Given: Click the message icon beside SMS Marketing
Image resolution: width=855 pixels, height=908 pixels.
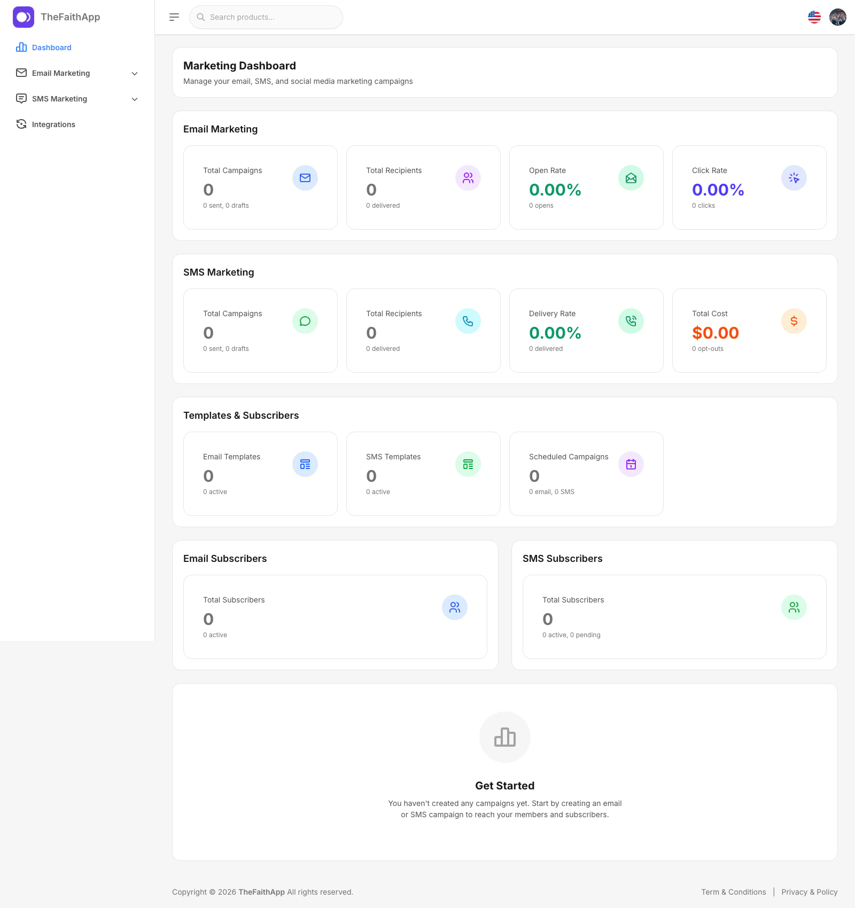Looking at the screenshot, I should pyautogui.click(x=21, y=98).
